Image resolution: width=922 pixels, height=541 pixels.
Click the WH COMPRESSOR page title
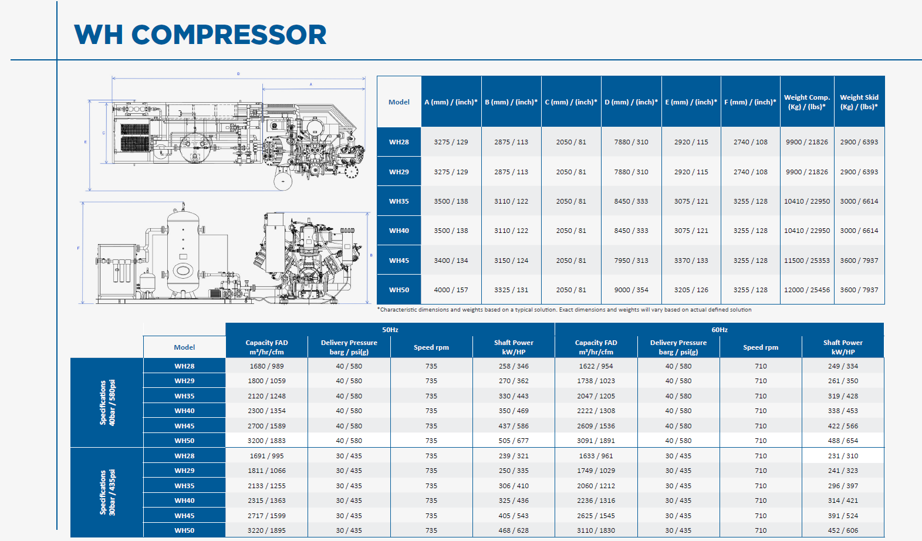[x=200, y=35]
